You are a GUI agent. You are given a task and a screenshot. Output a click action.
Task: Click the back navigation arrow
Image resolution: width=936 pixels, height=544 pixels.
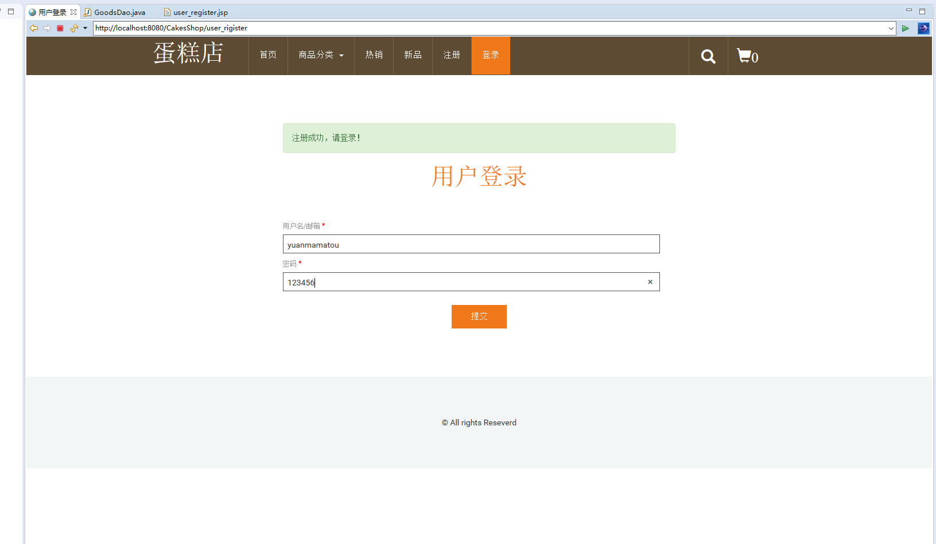(x=33, y=28)
